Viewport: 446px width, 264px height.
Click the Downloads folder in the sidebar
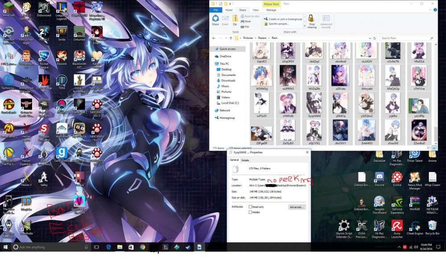228,80
